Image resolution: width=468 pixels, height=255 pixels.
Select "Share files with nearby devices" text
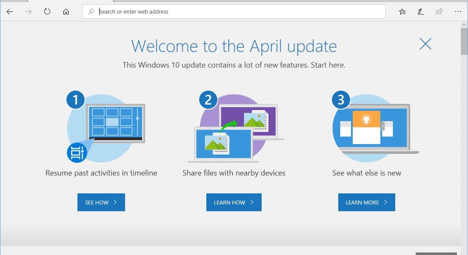[234, 173]
